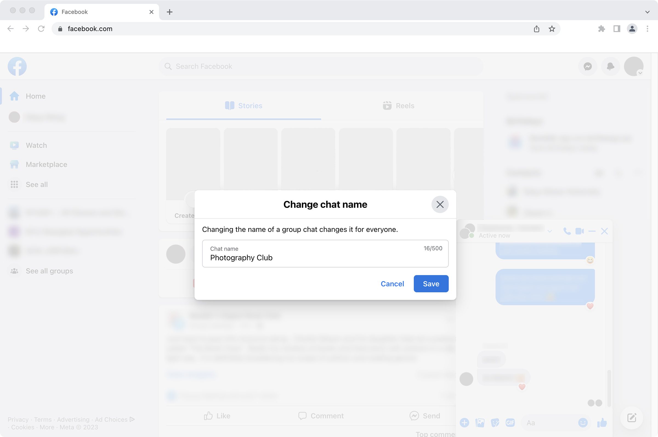This screenshot has height=437, width=658.
Task: Choose a GIF in the chat
Action: coord(510,422)
